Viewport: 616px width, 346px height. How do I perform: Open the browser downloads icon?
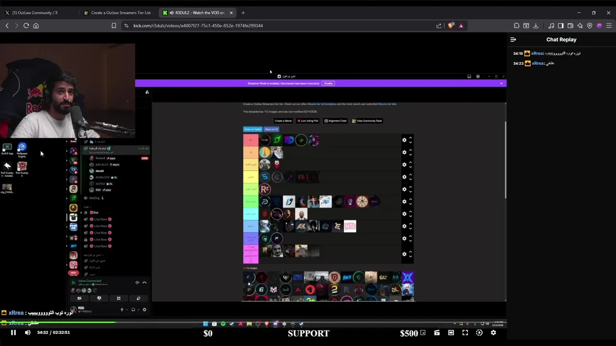click(536, 26)
